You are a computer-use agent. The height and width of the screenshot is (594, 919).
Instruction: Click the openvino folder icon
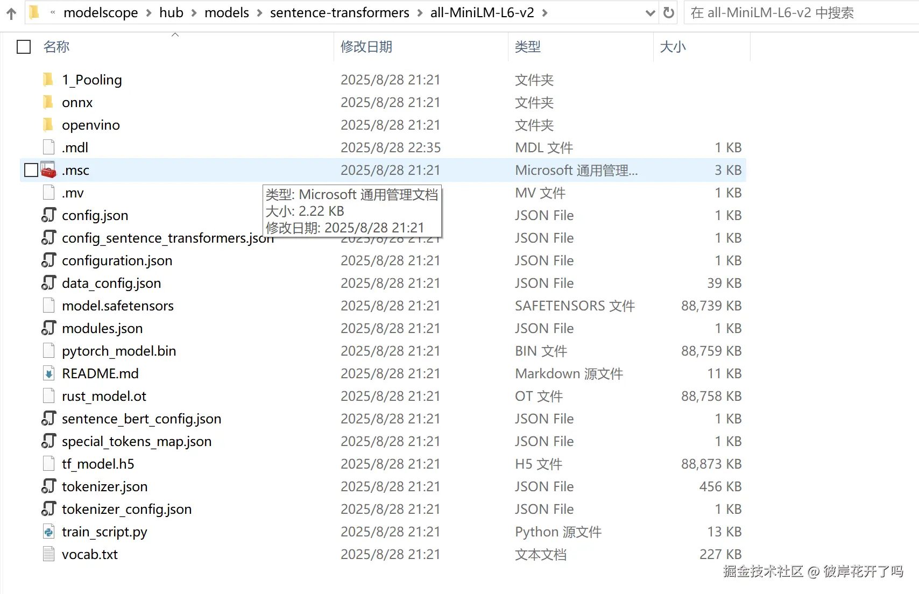tap(48, 125)
